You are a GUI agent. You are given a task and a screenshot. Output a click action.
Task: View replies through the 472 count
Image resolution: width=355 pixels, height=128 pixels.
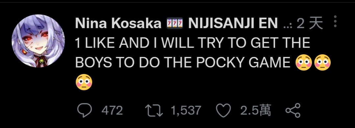point(112,111)
